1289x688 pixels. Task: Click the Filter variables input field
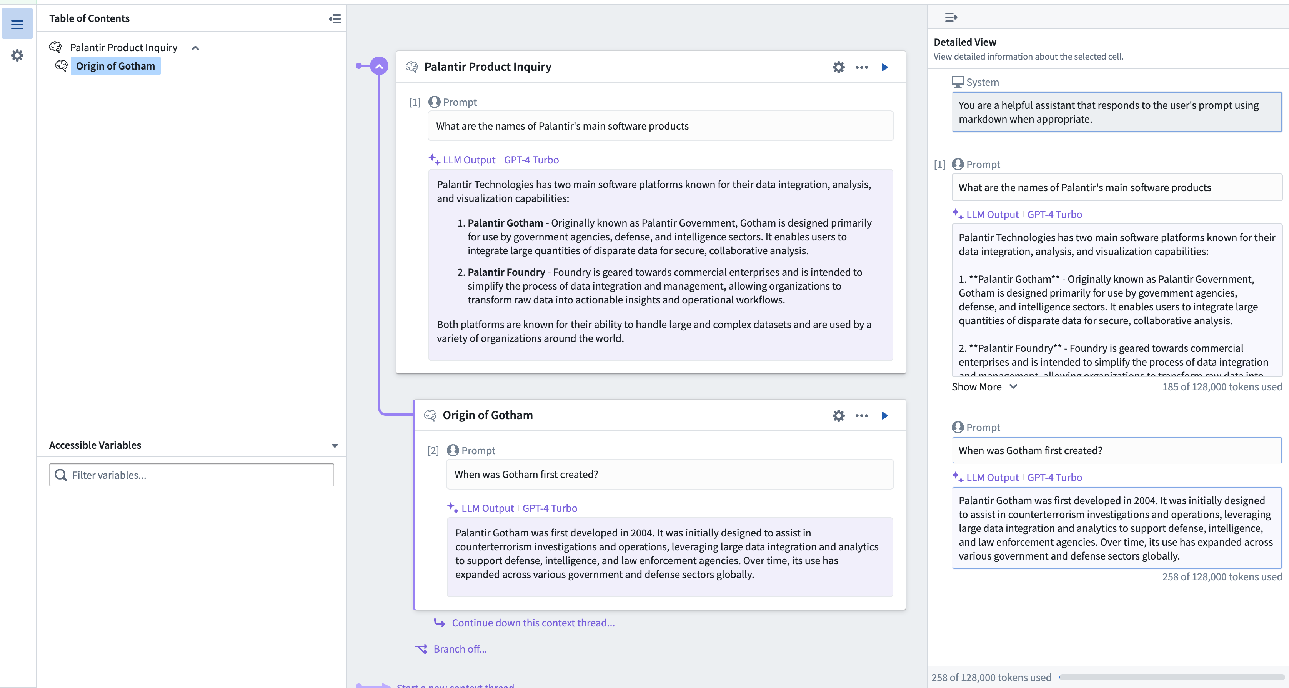click(191, 475)
